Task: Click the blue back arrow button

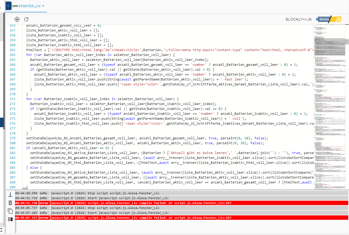Action: (x=9, y=6)
